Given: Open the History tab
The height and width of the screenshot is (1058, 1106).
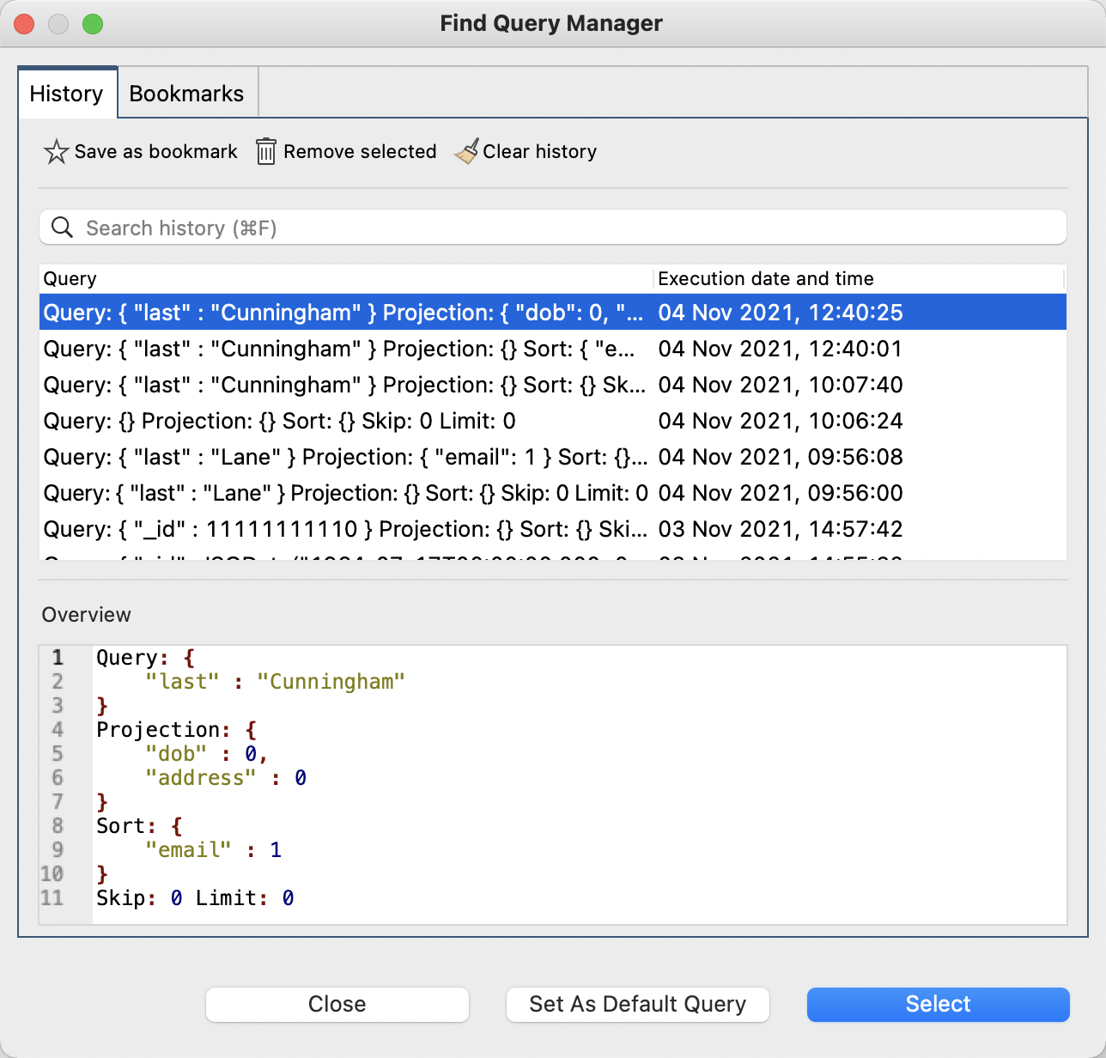Looking at the screenshot, I should coord(67,93).
